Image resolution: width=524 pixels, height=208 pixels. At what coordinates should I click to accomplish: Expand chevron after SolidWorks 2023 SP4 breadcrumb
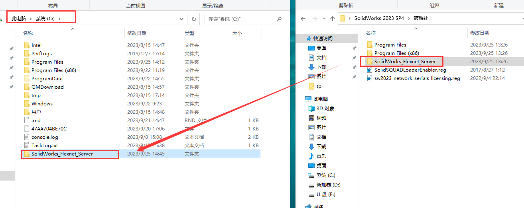(x=409, y=18)
